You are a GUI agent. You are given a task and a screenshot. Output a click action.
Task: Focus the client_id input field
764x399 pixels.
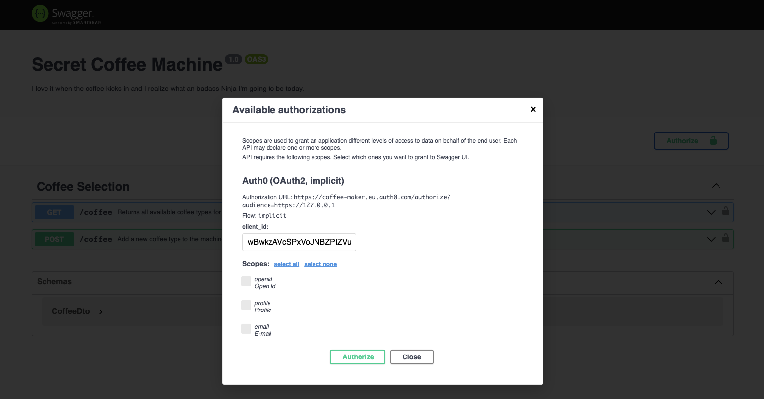299,242
